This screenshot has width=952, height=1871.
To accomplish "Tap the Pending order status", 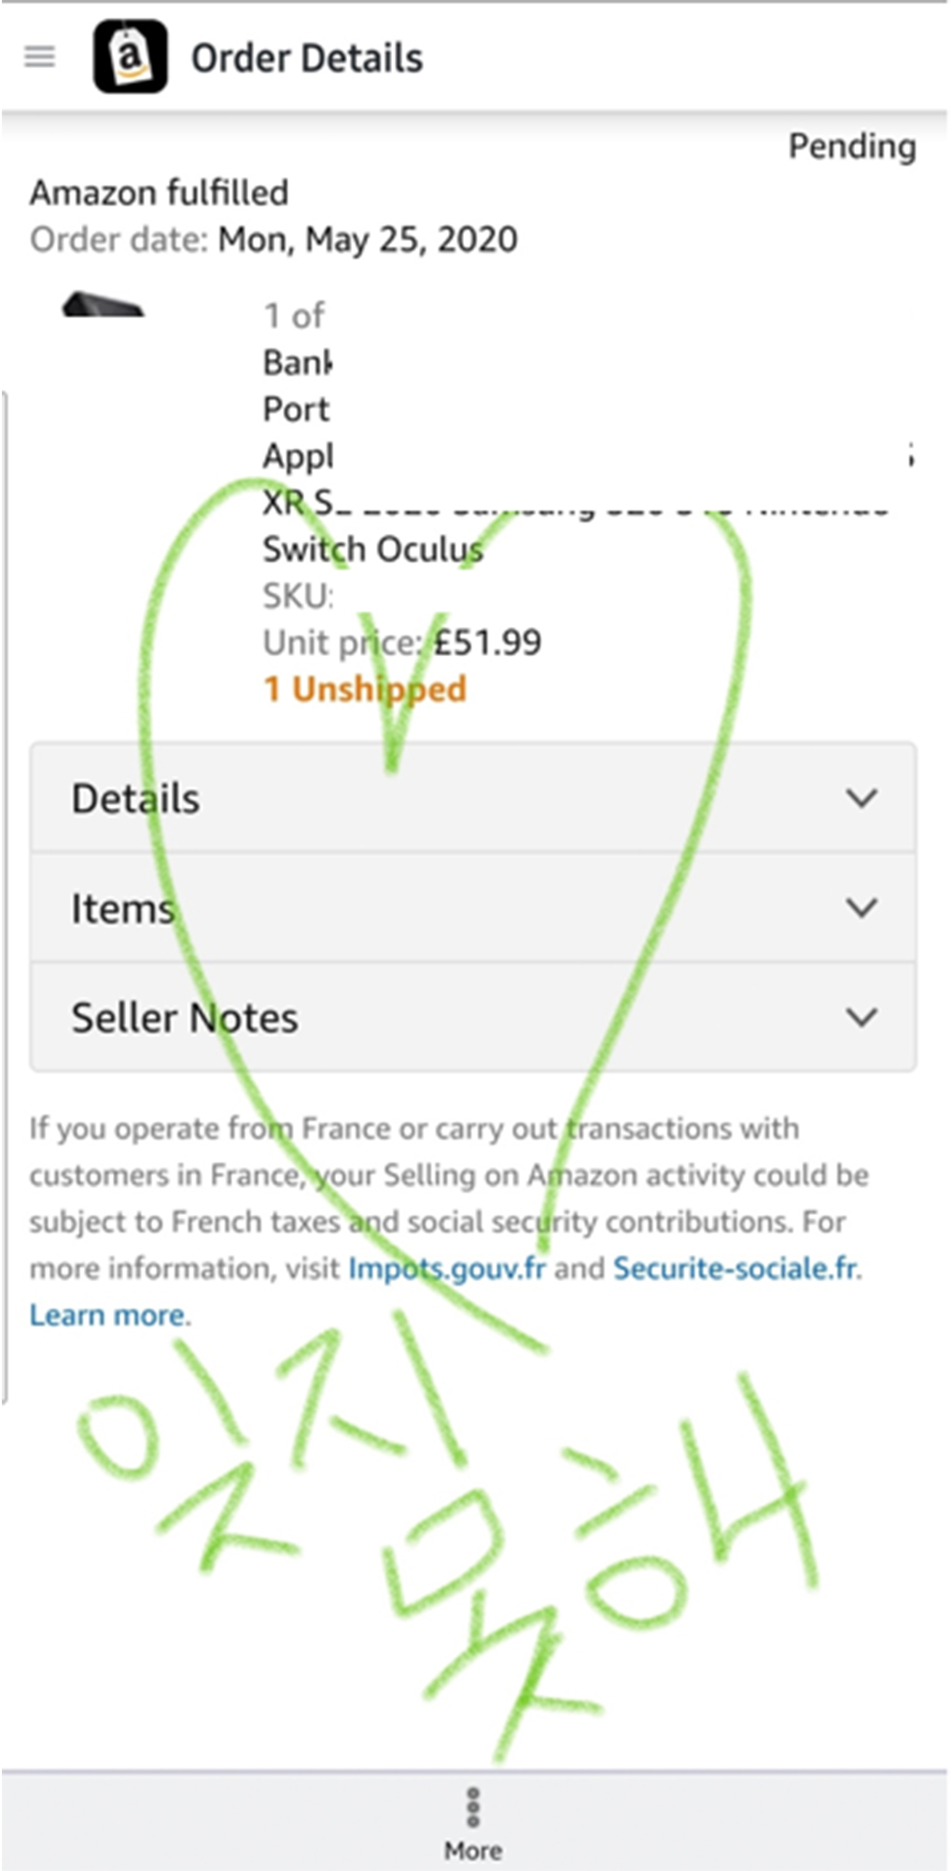I will (851, 147).
